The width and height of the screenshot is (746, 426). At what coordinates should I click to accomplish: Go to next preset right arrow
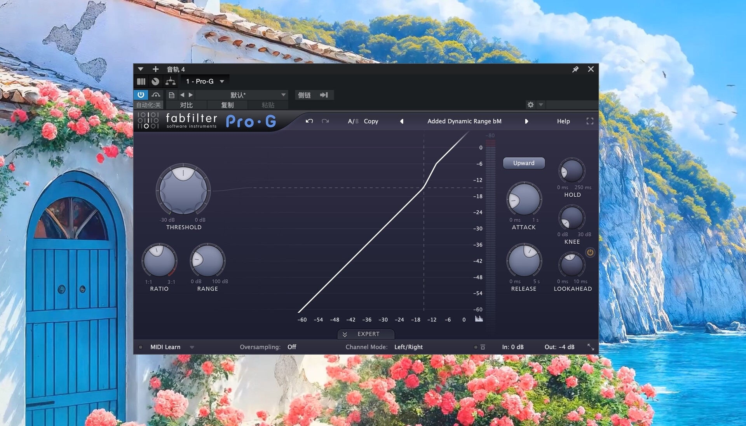526,121
